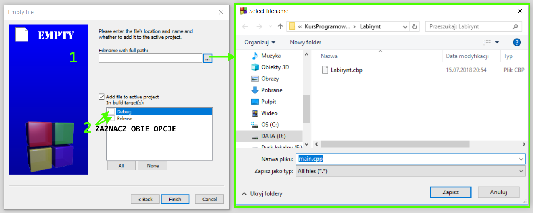The width and height of the screenshot is (533, 213).
Task: Navigate up one folder level arrow
Action: pos(280,27)
